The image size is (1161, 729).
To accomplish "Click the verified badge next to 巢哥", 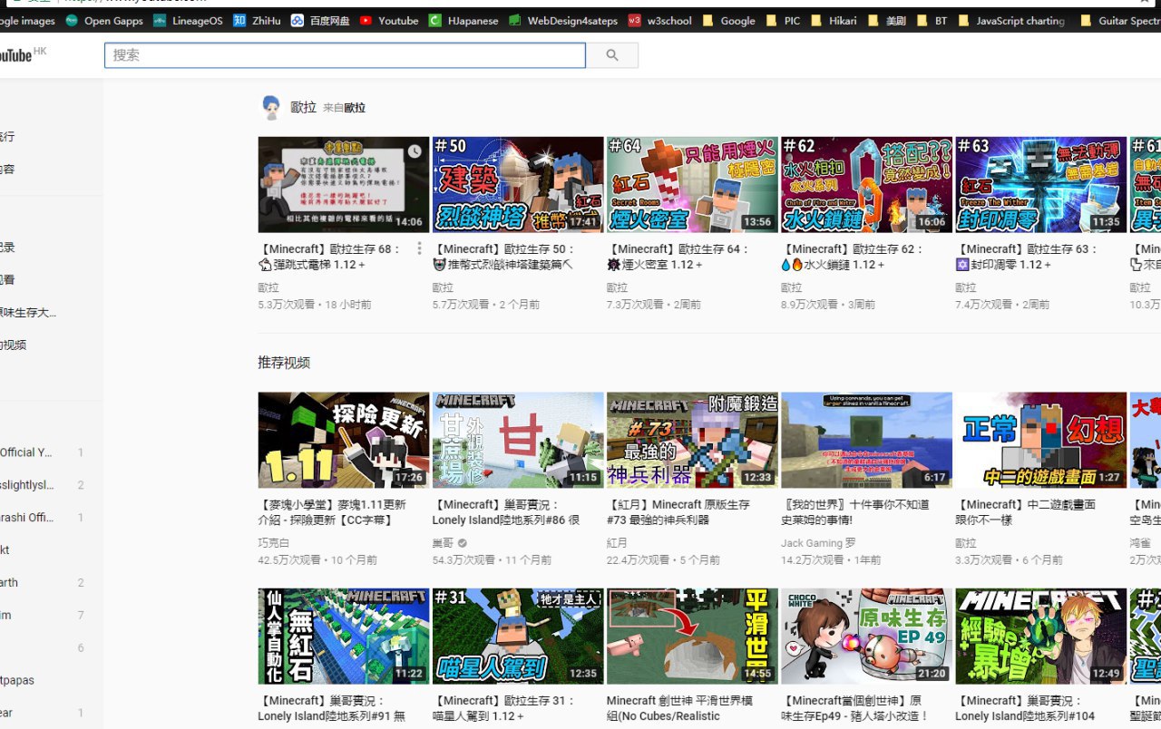I will (x=463, y=543).
